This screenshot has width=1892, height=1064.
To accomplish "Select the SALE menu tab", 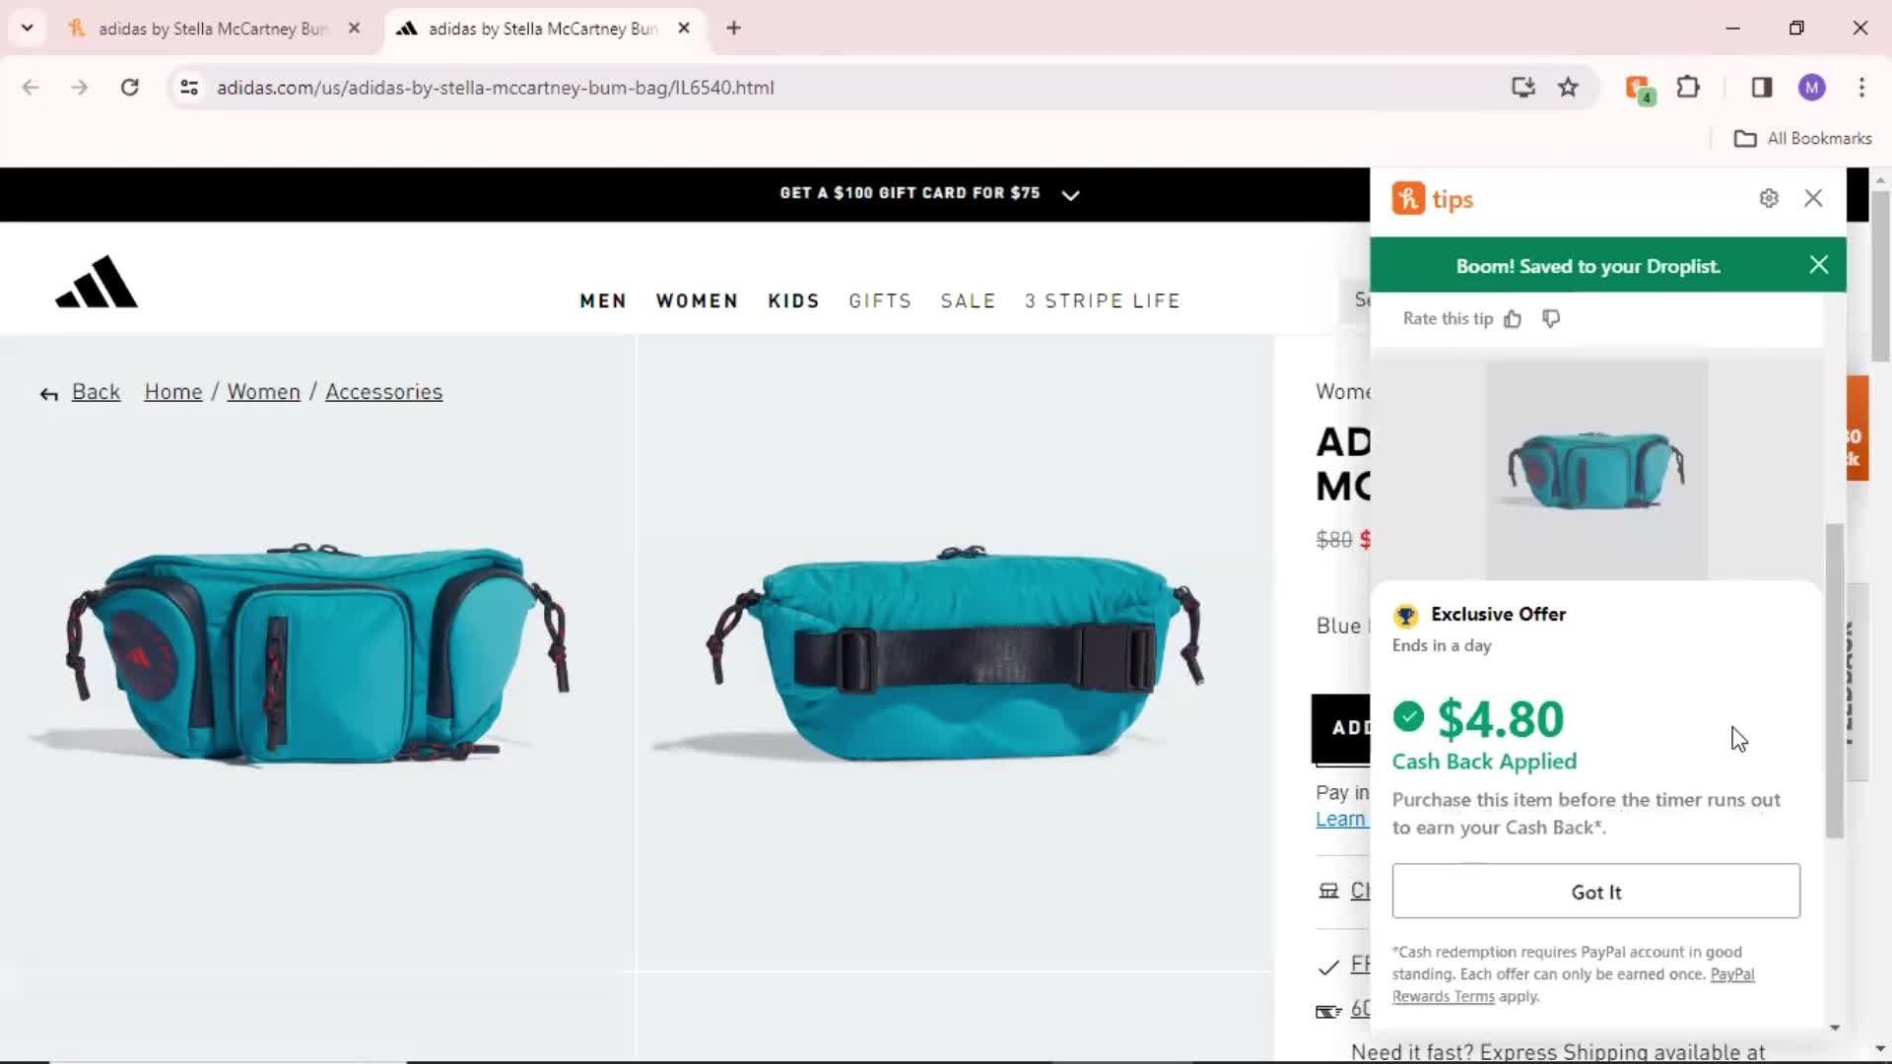I will (968, 300).
